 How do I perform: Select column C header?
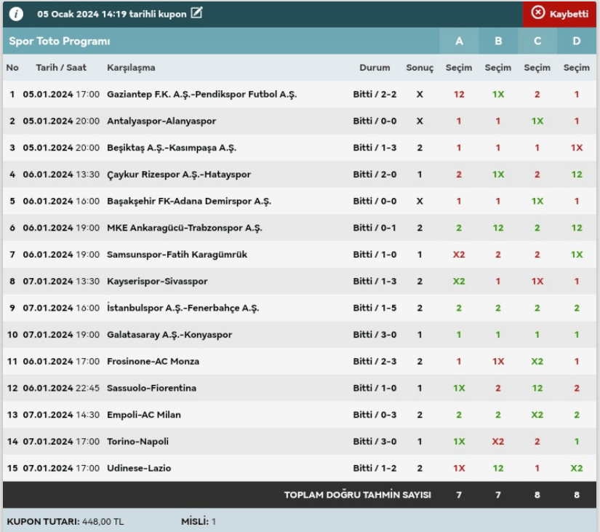pos(537,41)
